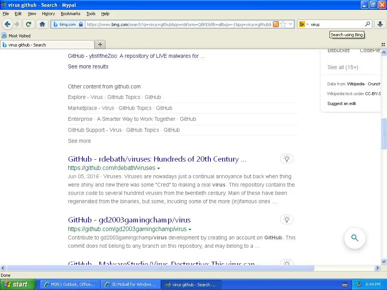Open the Wikipedia data source link
The width and height of the screenshot is (387, 290).
point(356,84)
